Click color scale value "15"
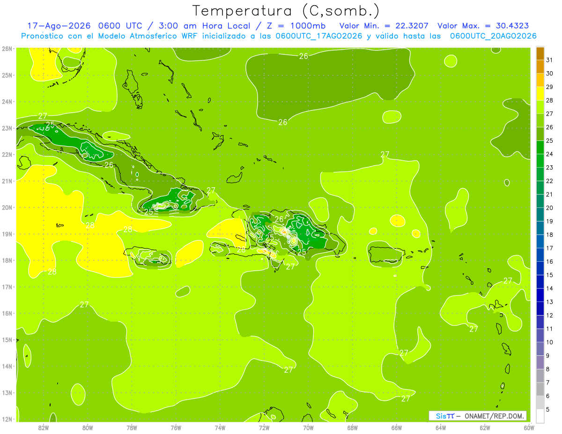This screenshot has width=562, height=434. [x=549, y=275]
